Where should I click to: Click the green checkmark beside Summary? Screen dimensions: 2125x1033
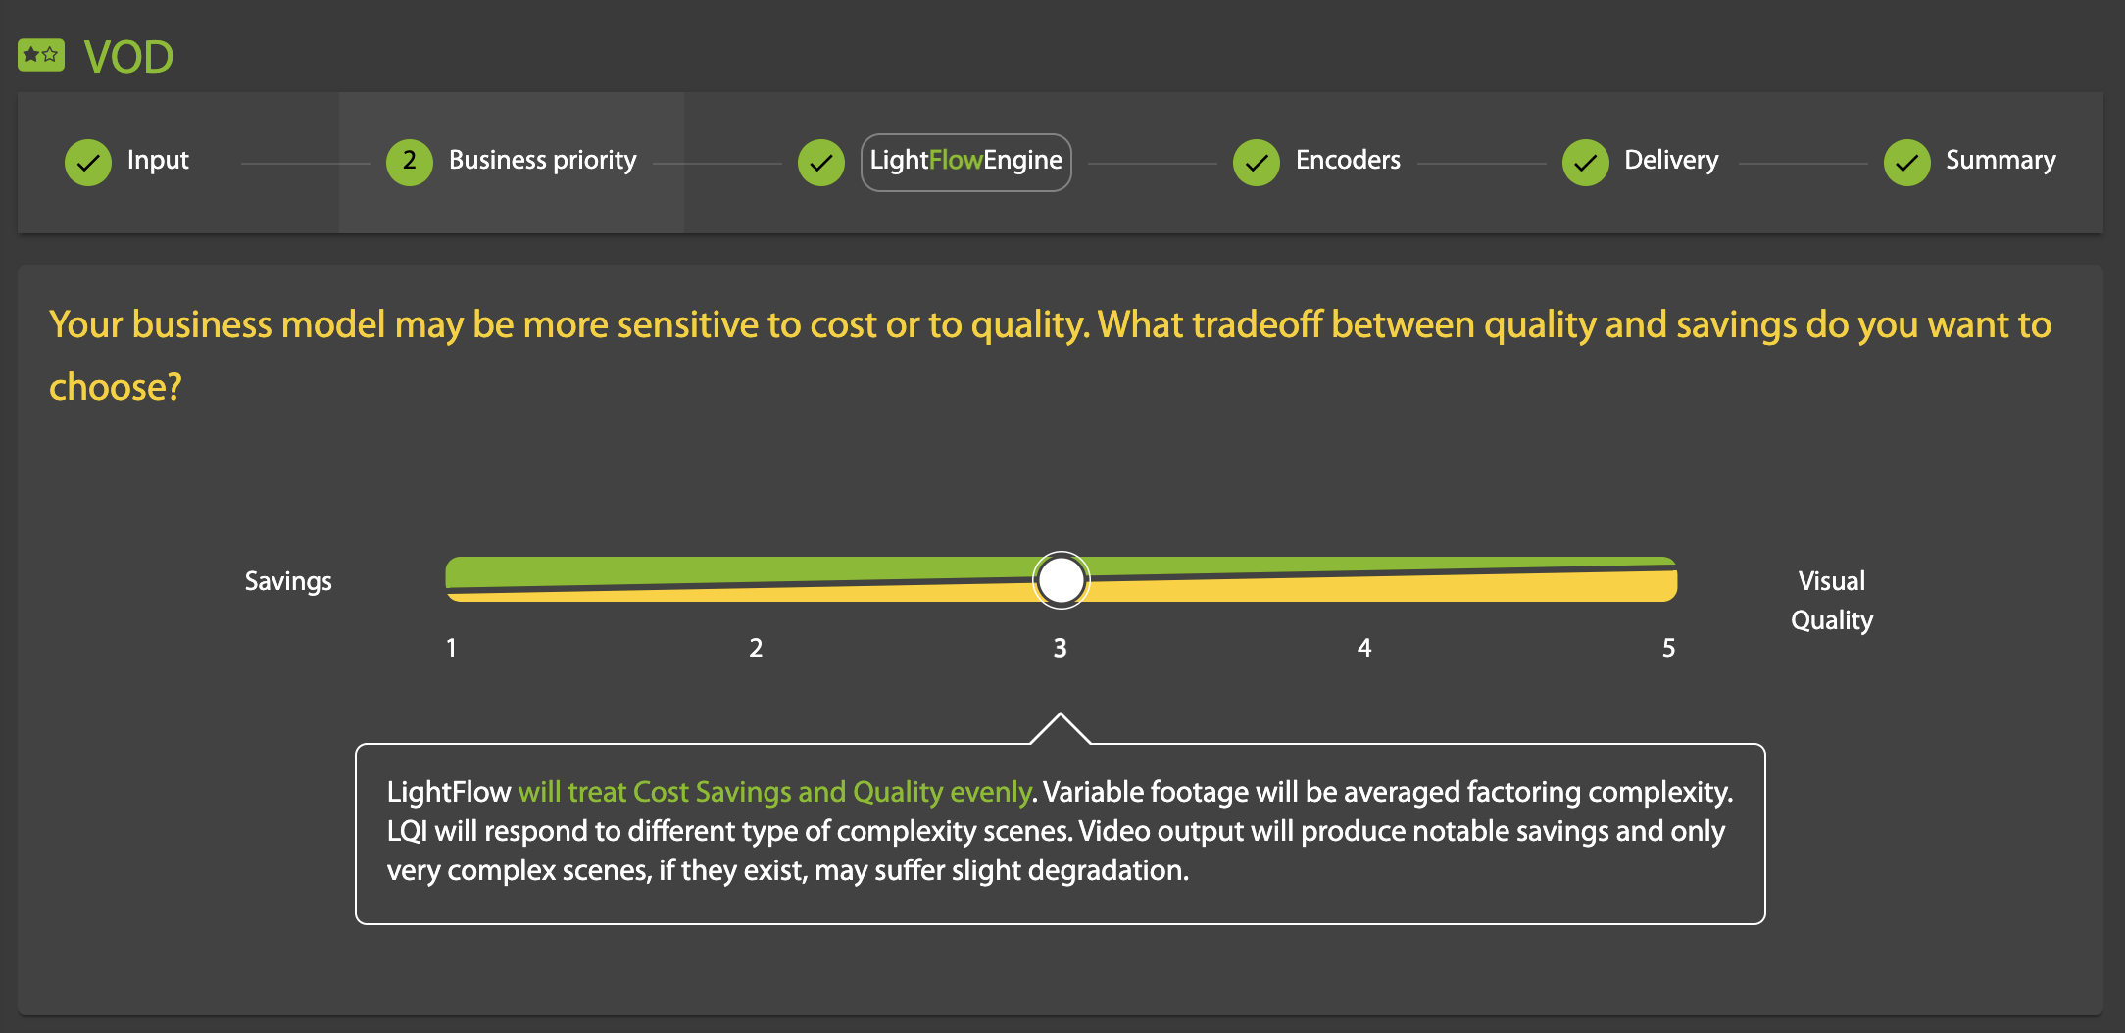pyautogui.click(x=1906, y=162)
